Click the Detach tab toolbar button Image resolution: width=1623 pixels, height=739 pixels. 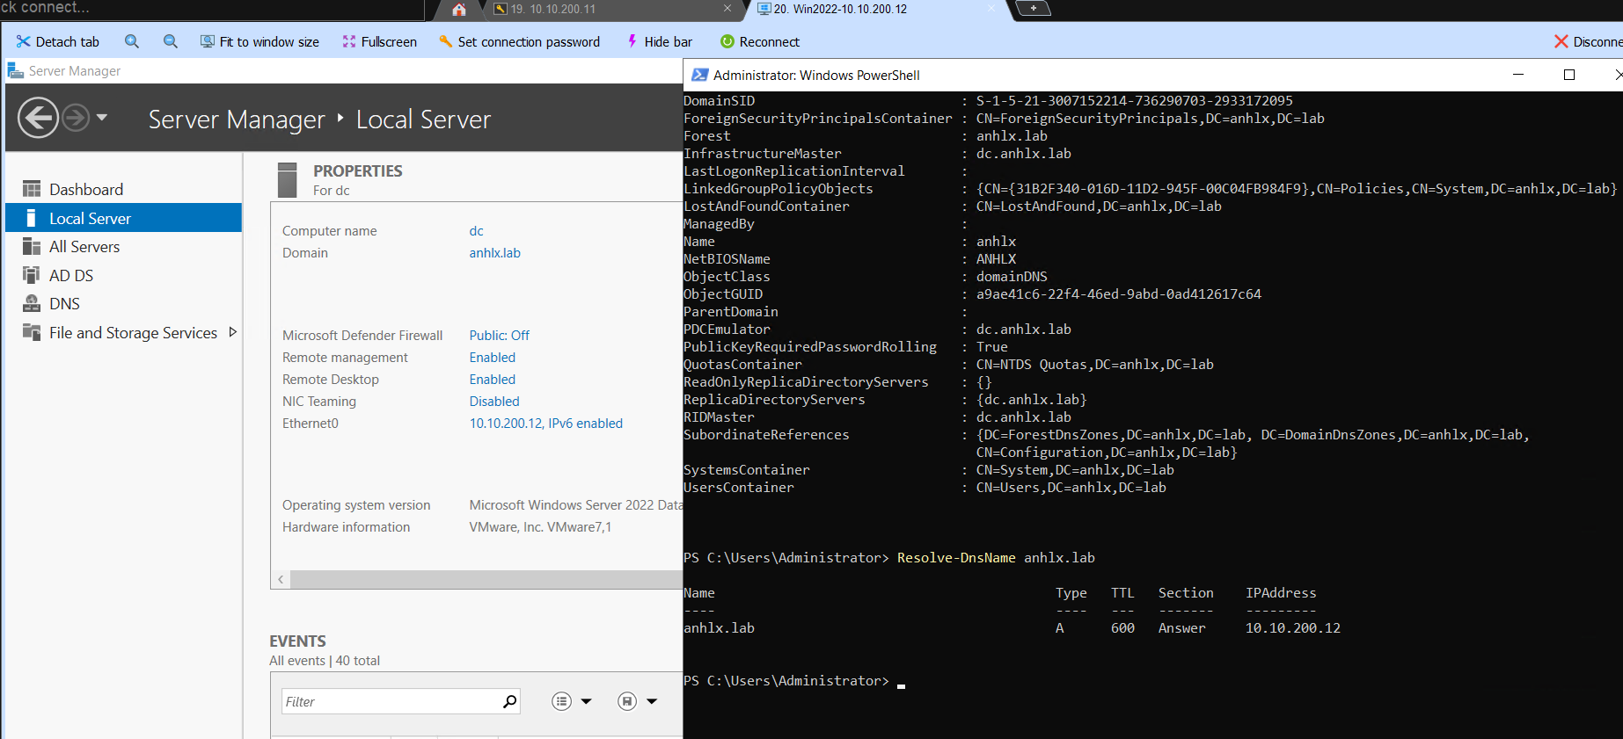coord(58,41)
